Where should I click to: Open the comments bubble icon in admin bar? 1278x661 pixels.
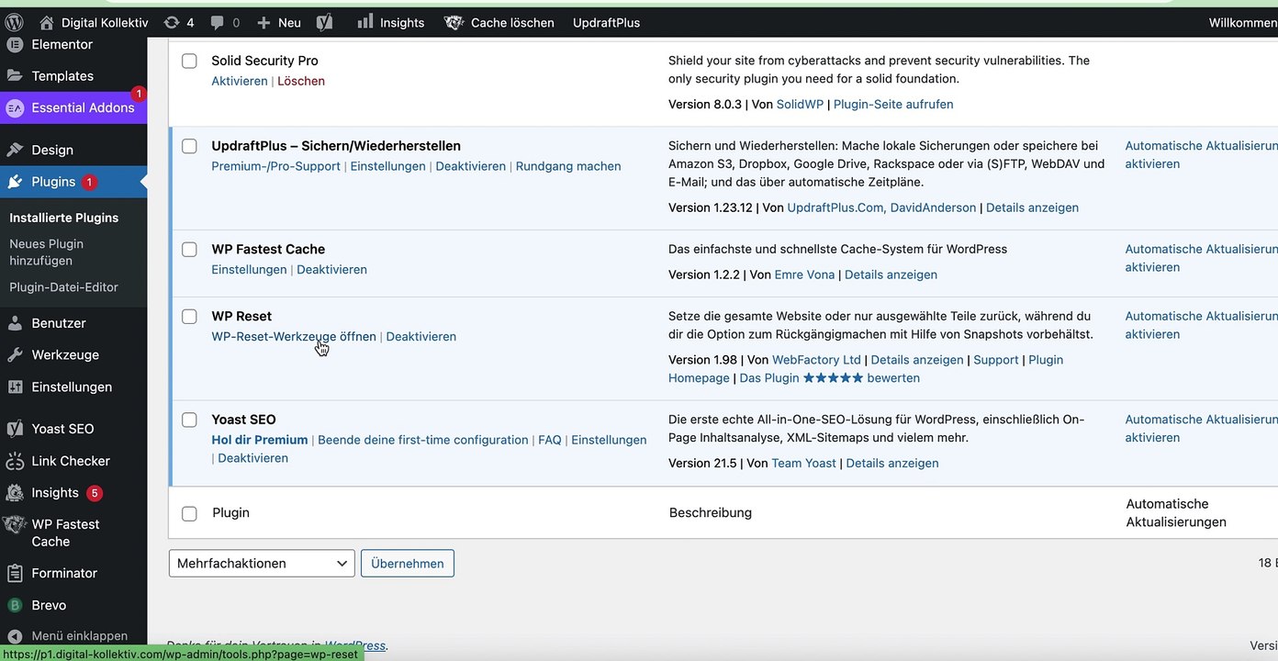coord(225,22)
